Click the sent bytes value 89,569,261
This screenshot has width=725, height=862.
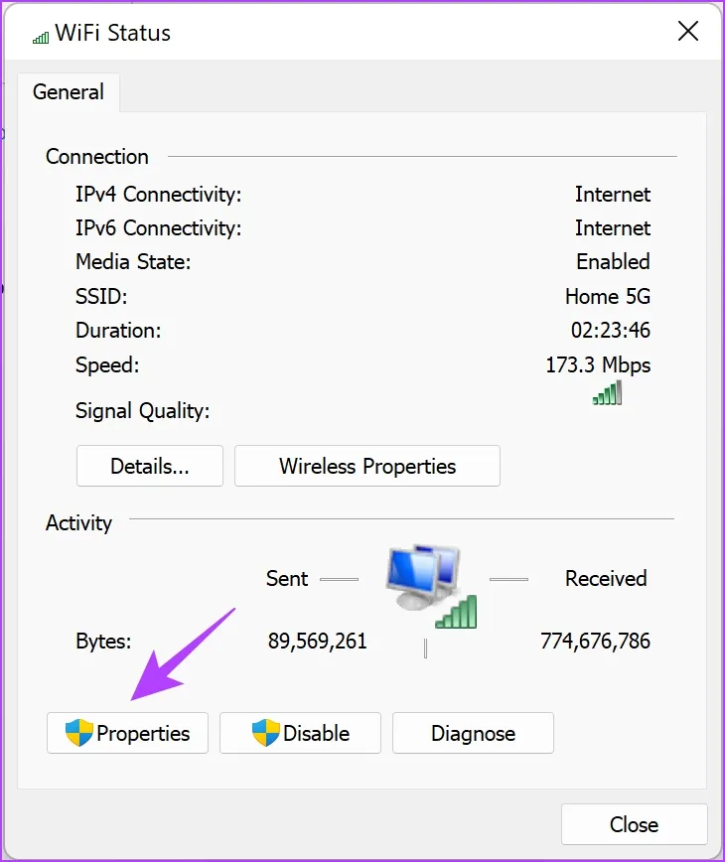tap(318, 642)
